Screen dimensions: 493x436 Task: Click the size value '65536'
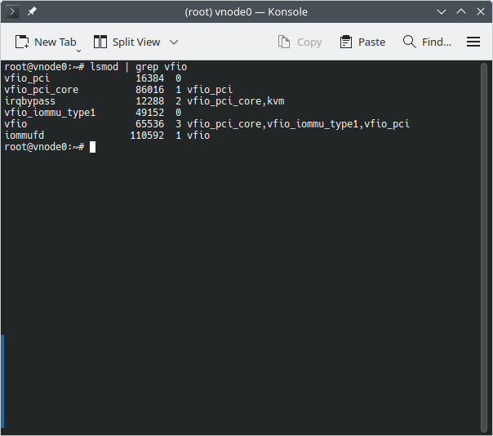tap(150, 124)
